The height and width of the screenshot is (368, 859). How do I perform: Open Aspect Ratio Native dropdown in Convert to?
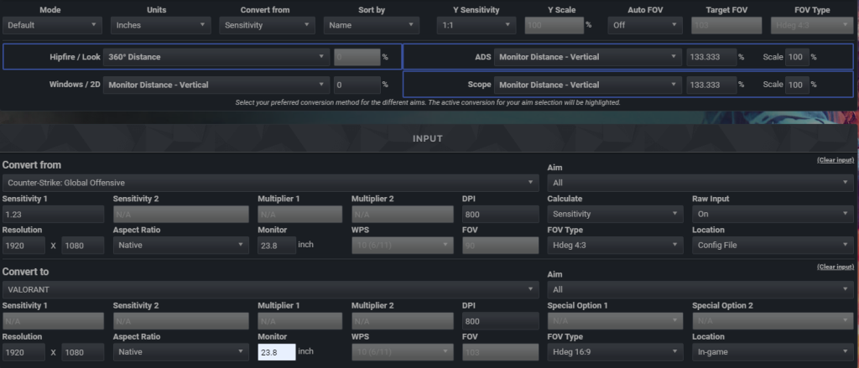click(x=181, y=352)
